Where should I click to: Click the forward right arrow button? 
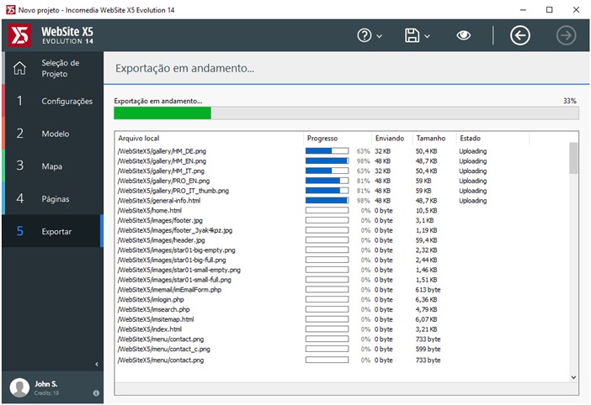click(566, 35)
